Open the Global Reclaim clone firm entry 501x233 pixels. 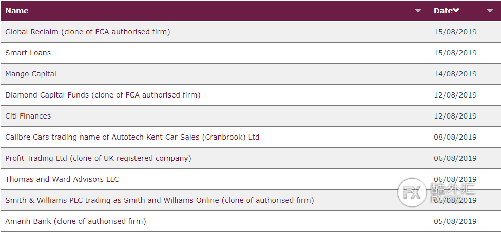pyautogui.click(x=88, y=32)
